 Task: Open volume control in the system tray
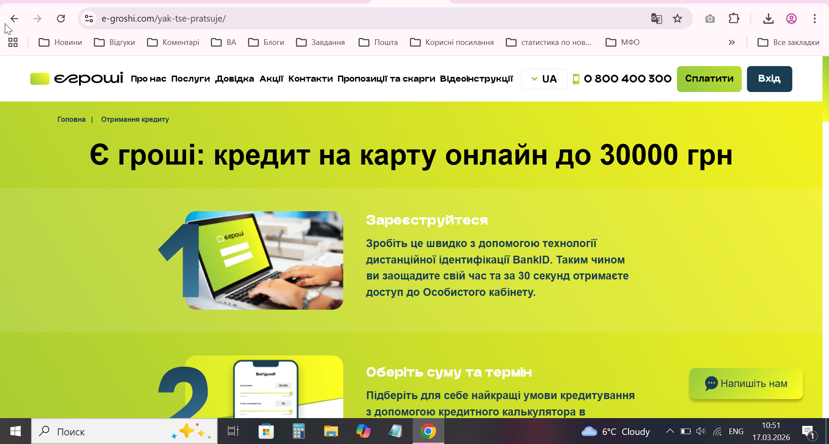tap(701, 431)
